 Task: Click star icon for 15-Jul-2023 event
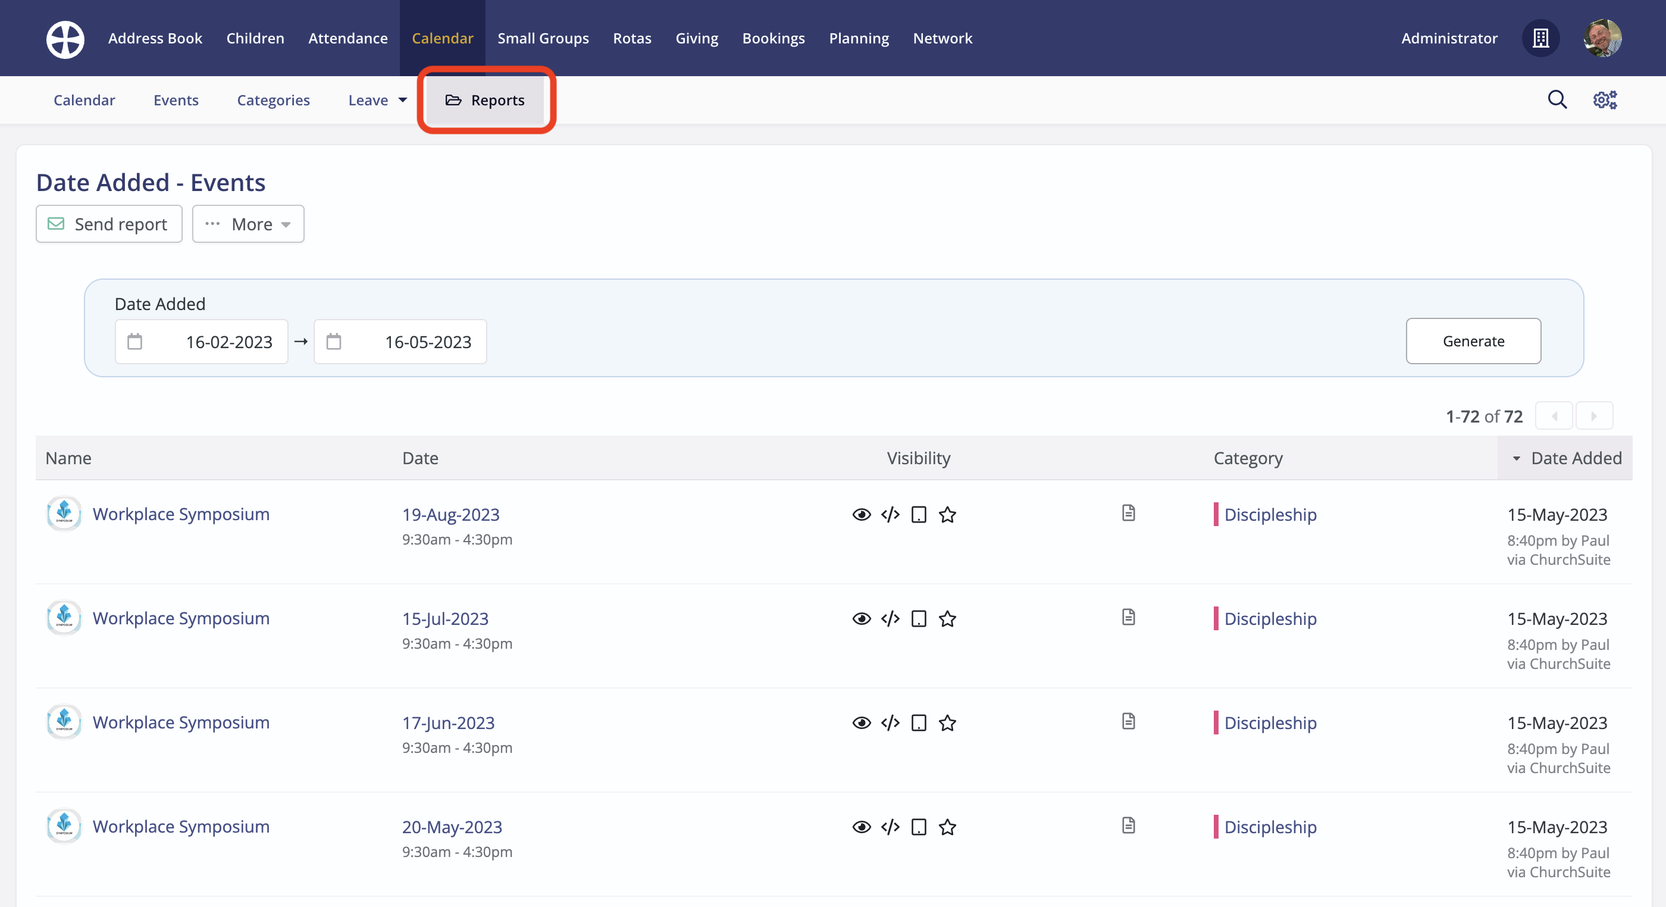click(947, 618)
